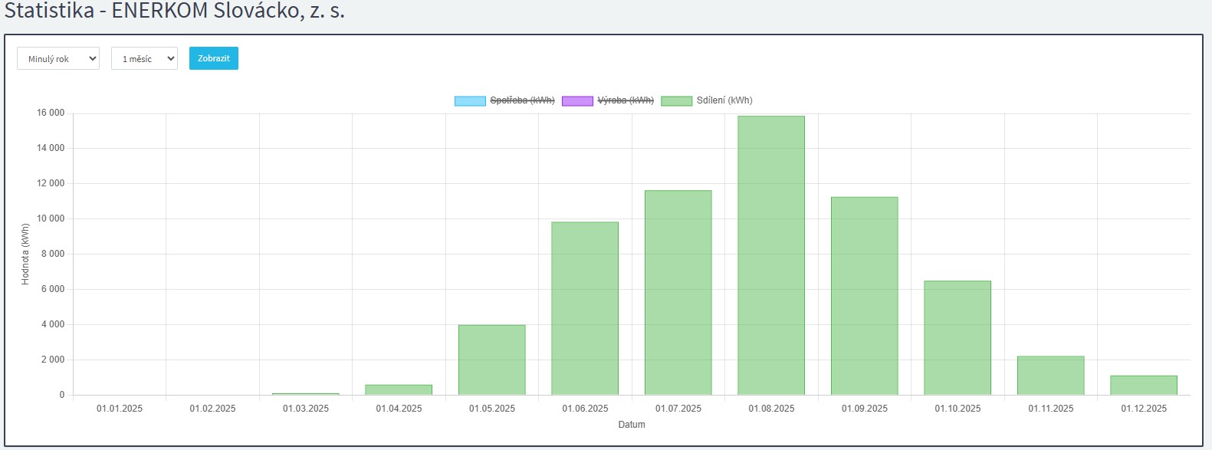Click the purple Výroba legend color box
The image size is (1212, 450).
(x=577, y=101)
